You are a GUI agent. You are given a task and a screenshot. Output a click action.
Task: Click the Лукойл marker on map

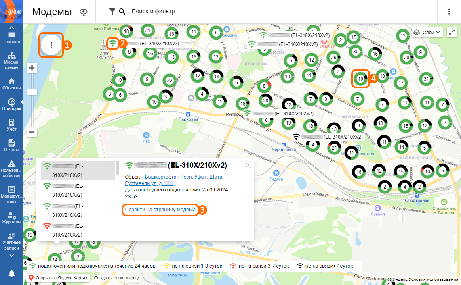(x=378, y=208)
